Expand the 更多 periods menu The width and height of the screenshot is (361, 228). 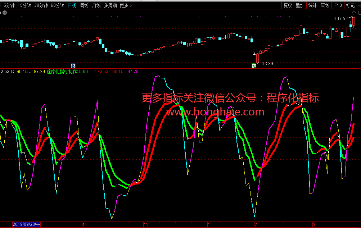(x=126, y=5)
